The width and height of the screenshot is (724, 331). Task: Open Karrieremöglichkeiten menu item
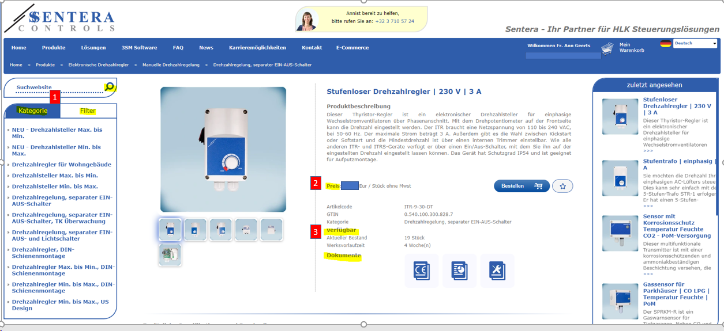(x=257, y=48)
